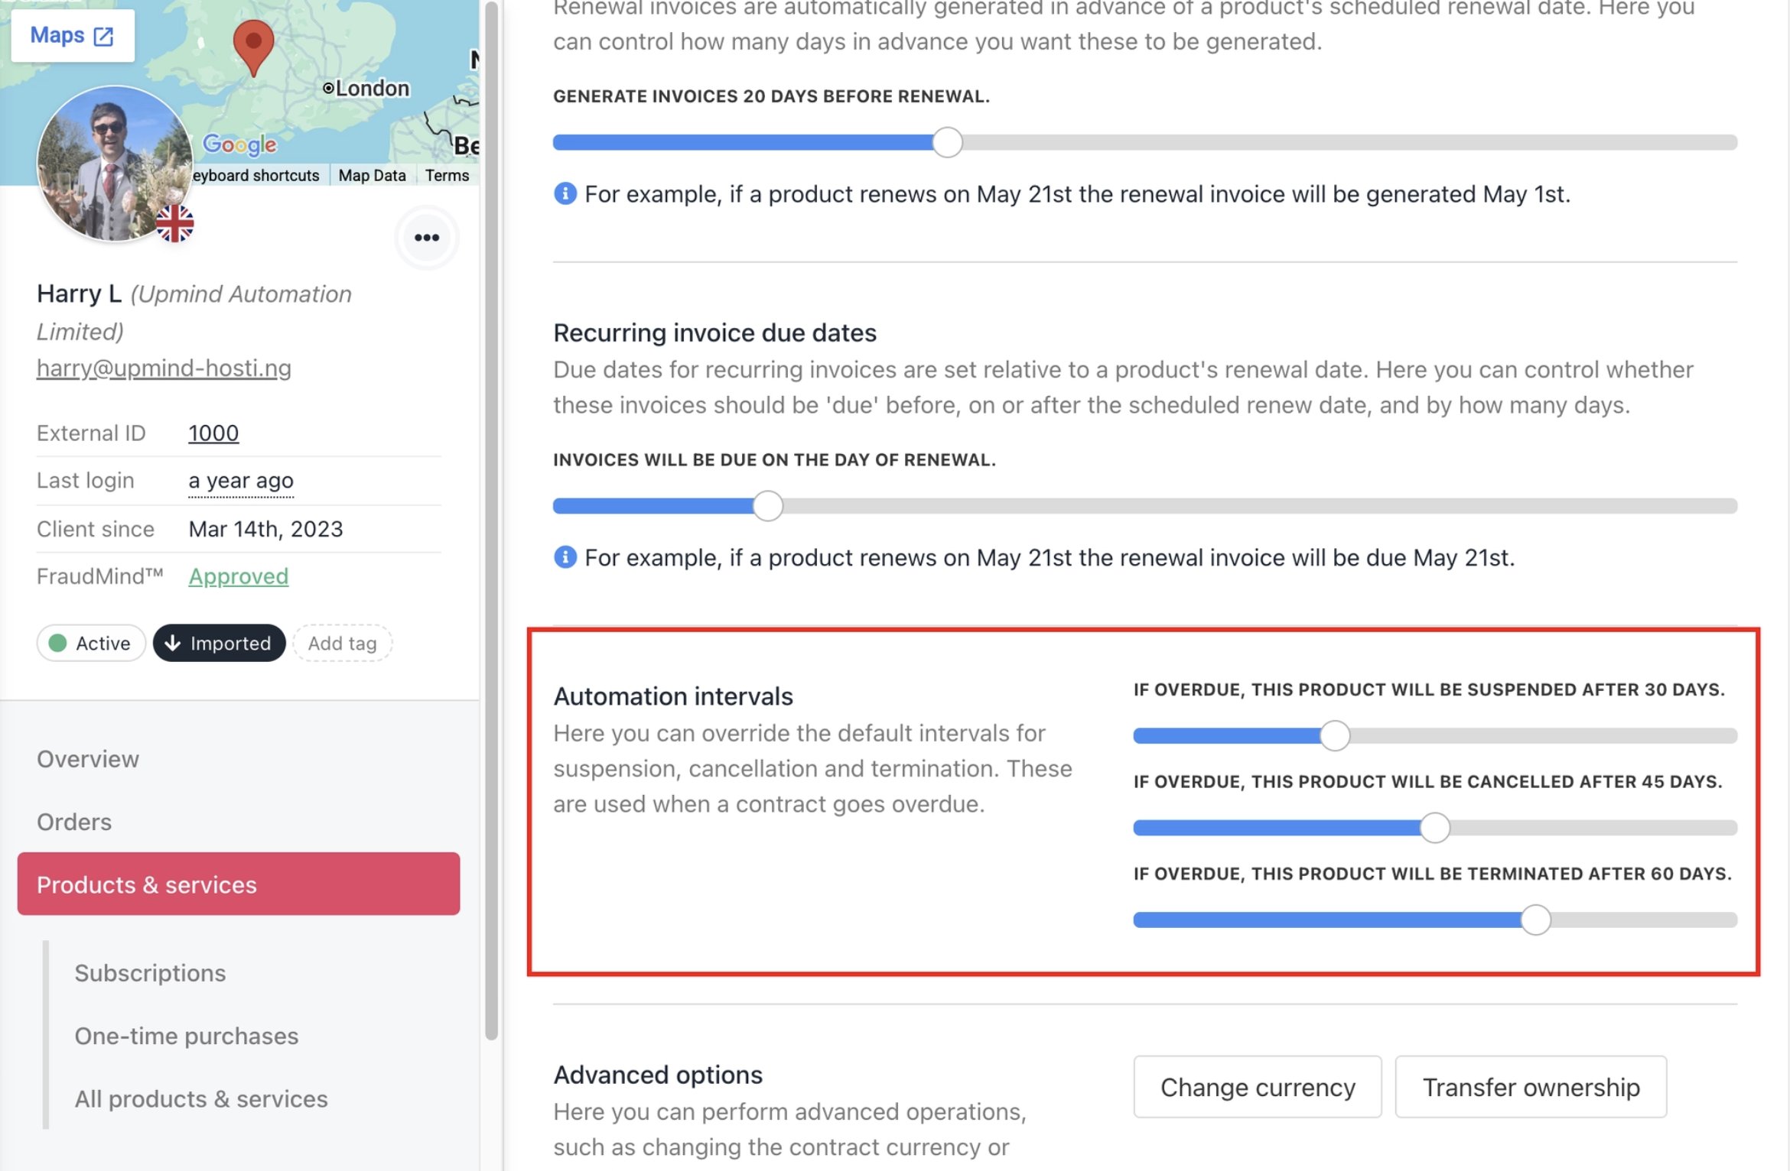Select Subscriptions submenu item
The height and width of the screenshot is (1171, 1790).
pos(150,973)
